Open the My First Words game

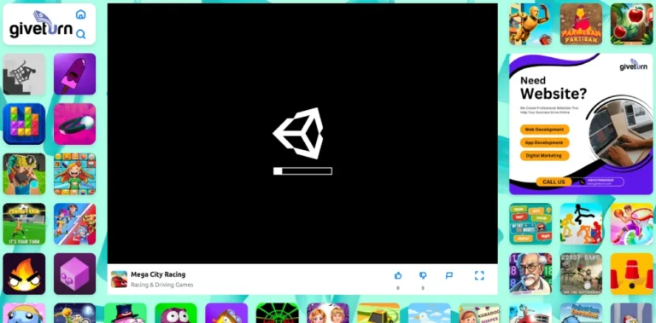tap(530, 224)
